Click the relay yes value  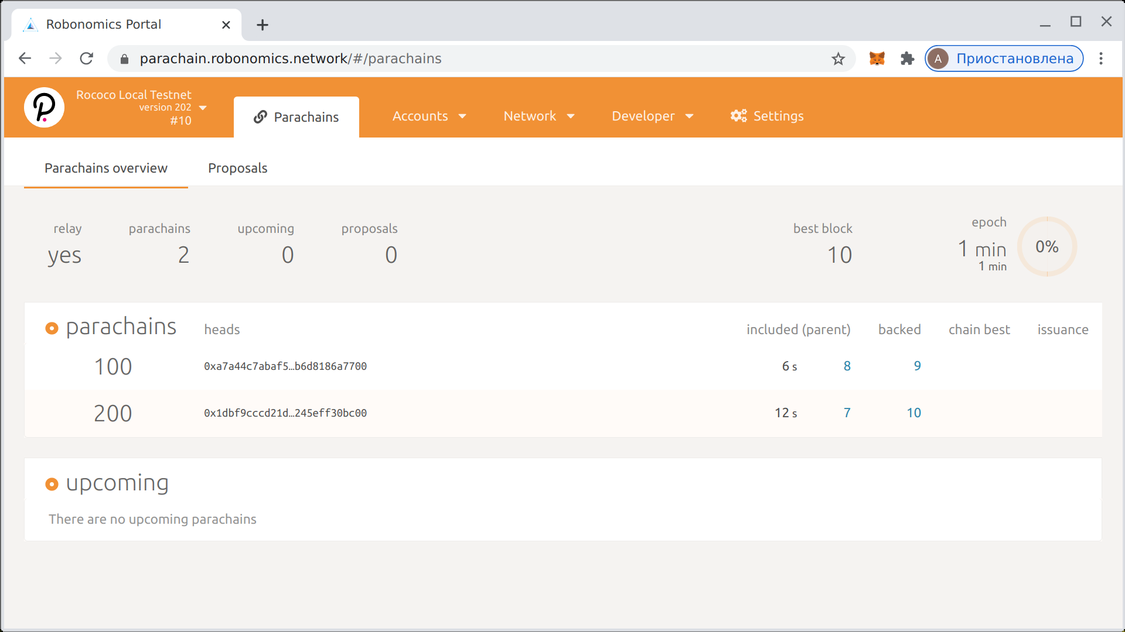(x=64, y=256)
